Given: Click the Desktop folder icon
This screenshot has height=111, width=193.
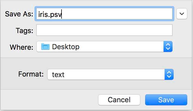Looking at the screenshot, I should (x=45, y=47).
